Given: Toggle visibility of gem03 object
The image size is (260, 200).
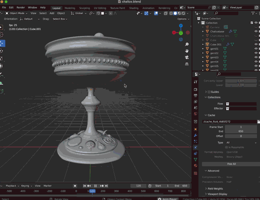Looking at the screenshot, I should pyautogui.click(x=256, y=57).
